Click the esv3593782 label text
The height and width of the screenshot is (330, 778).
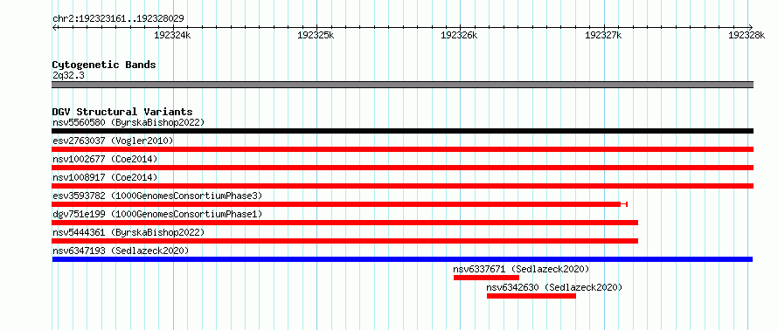pos(157,196)
